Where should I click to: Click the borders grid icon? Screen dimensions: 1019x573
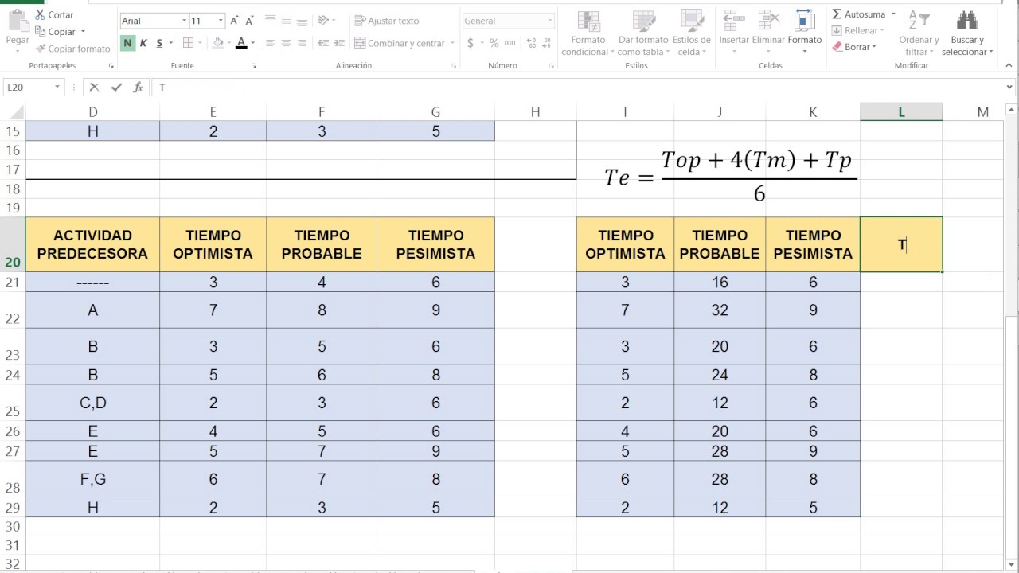pyautogui.click(x=188, y=43)
